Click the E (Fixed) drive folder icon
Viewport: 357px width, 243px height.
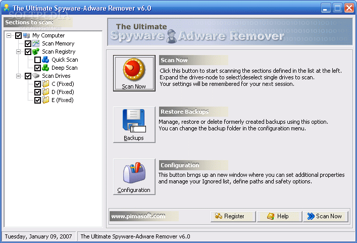[45, 100]
